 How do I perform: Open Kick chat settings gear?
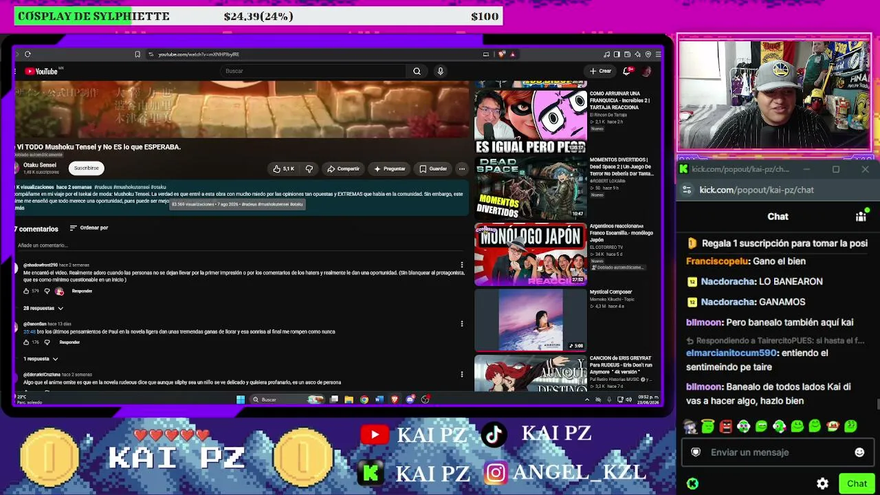pos(822,484)
